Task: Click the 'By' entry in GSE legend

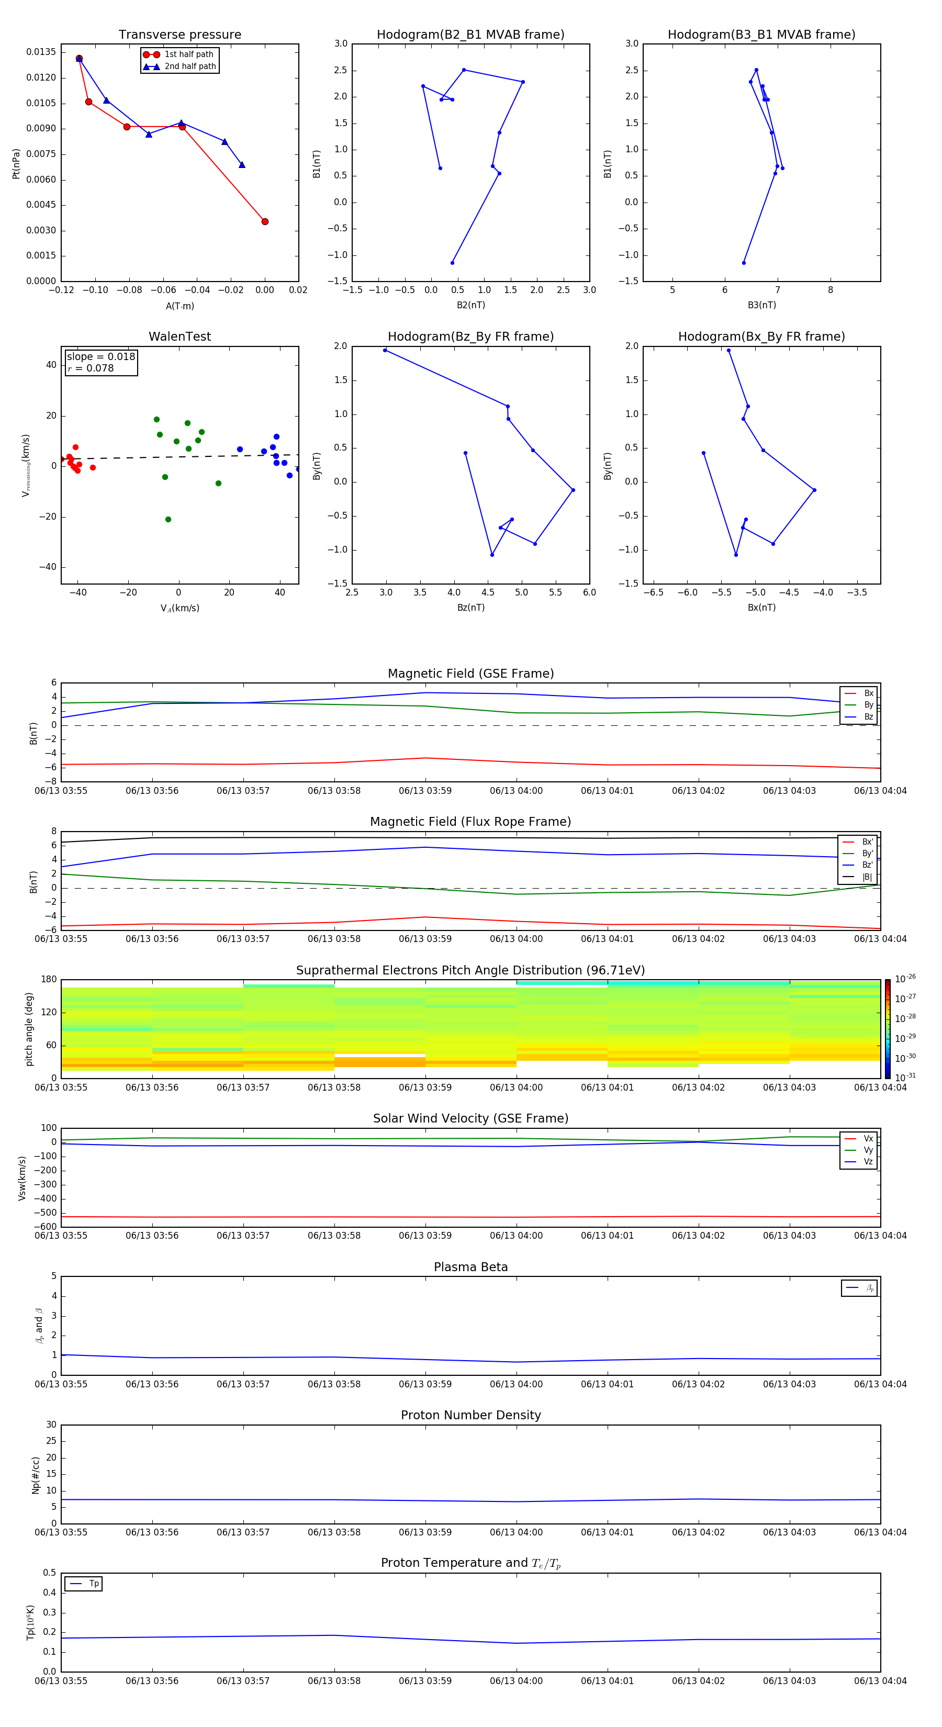Action: (859, 704)
